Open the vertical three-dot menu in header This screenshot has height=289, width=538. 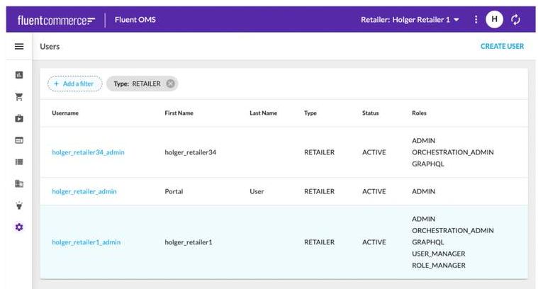click(x=476, y=20)
